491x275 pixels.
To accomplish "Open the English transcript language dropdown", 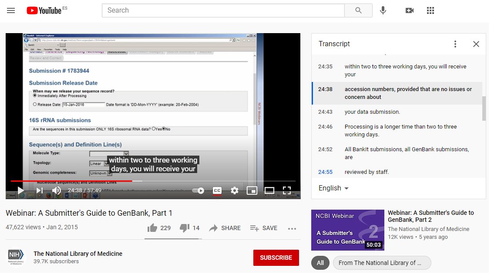I will [333, 188].
